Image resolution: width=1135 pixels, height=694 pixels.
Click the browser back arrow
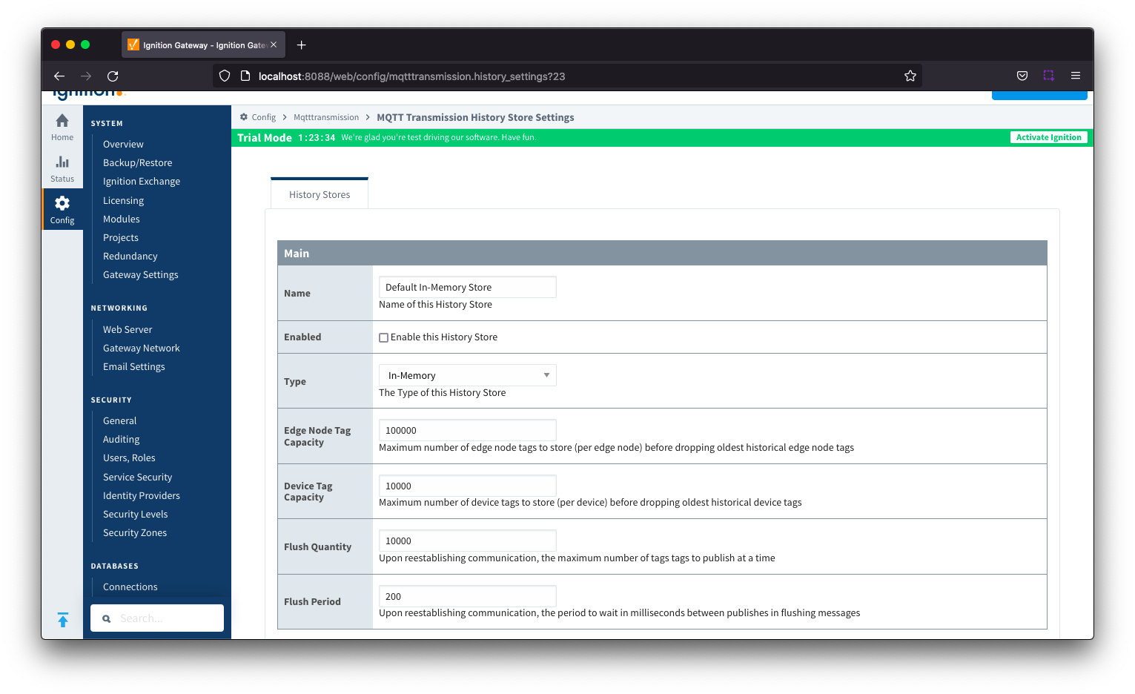click(59, 76)
